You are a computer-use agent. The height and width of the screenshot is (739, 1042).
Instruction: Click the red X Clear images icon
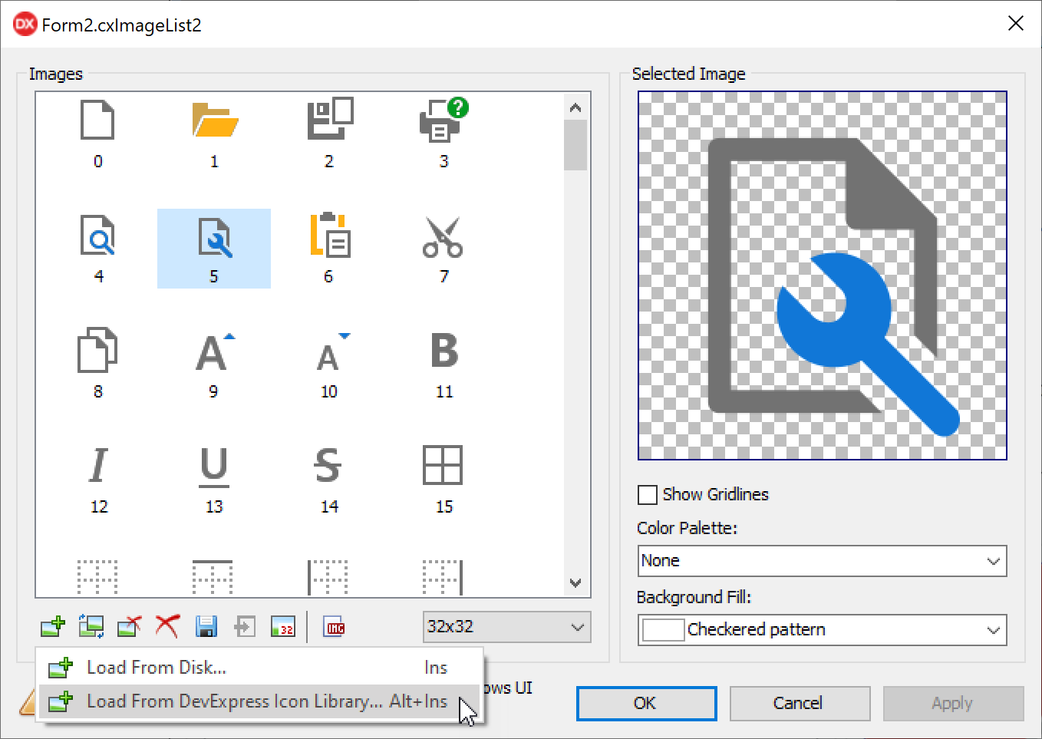click(167, 627)
